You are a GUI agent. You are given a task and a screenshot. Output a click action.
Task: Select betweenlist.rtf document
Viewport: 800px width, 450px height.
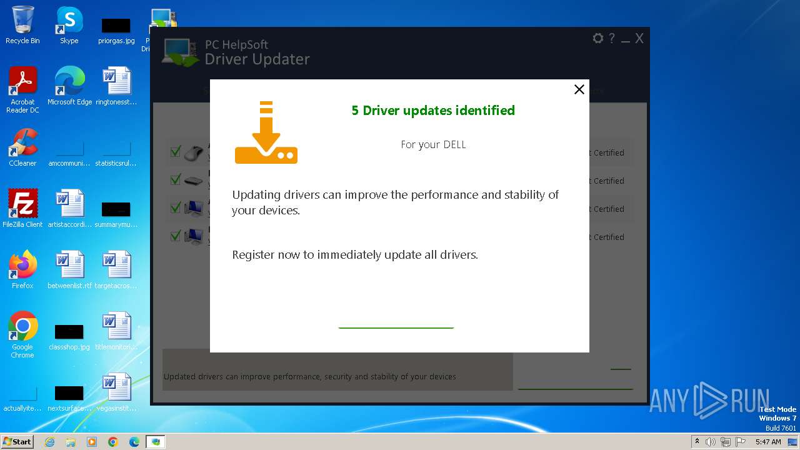(x=69, y=270)
